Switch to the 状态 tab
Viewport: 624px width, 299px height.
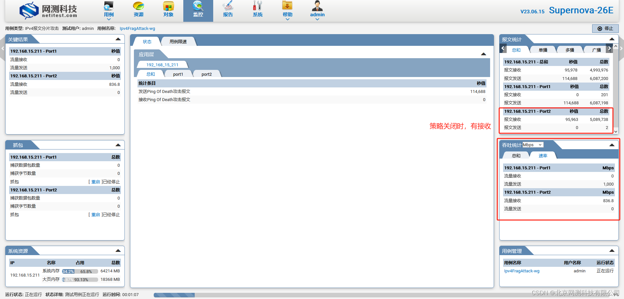147,42
